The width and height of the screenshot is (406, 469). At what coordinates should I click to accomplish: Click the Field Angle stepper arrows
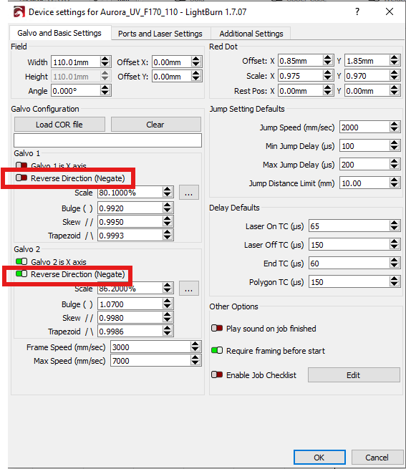pos(105,91)
